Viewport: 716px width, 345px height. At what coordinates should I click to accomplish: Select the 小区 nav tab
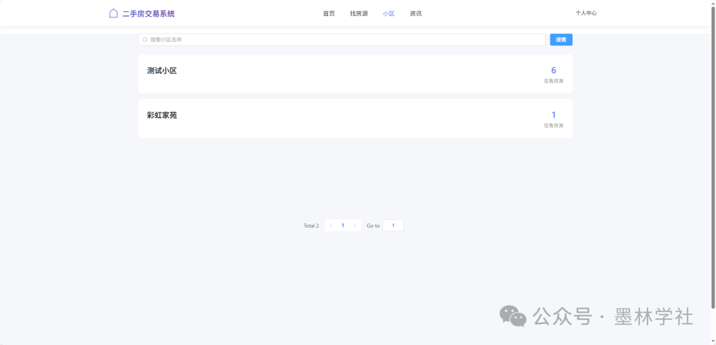click(389, 13)
